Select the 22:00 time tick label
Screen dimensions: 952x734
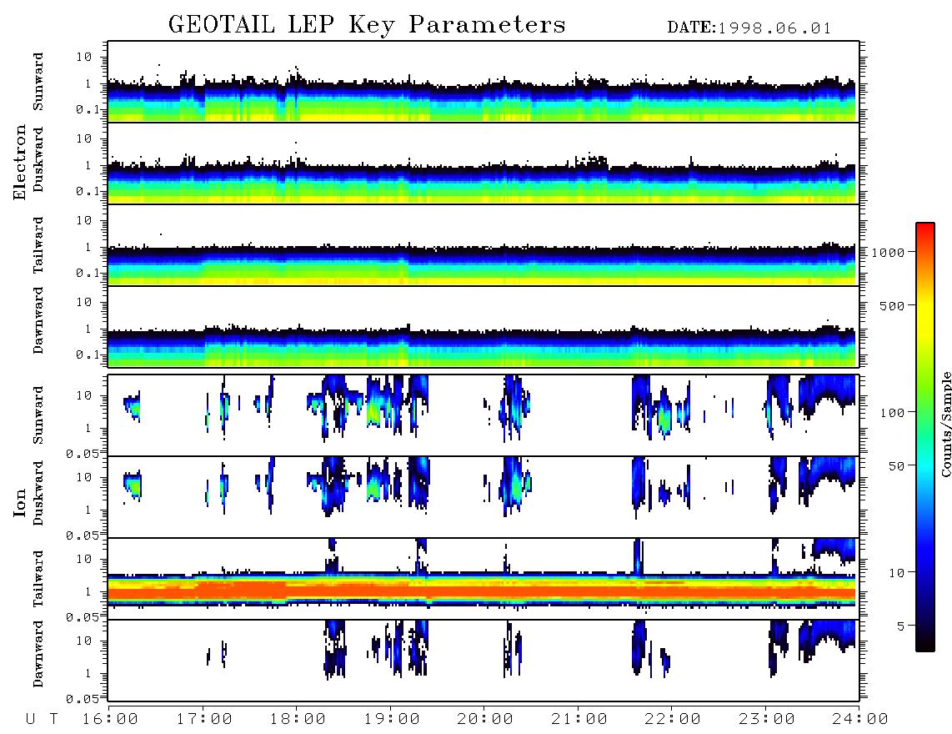(673, 719)
